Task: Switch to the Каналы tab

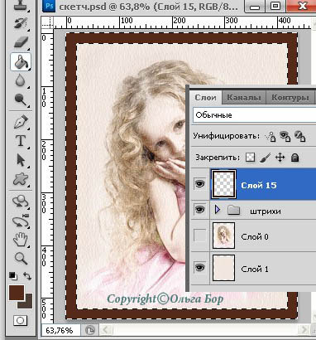Action: tap(244, 98)
